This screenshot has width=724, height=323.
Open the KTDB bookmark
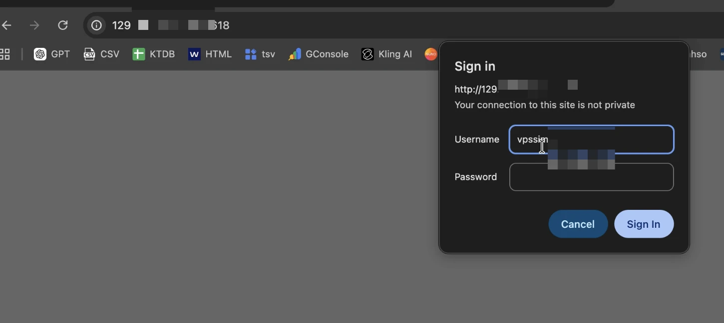[154, 54]
